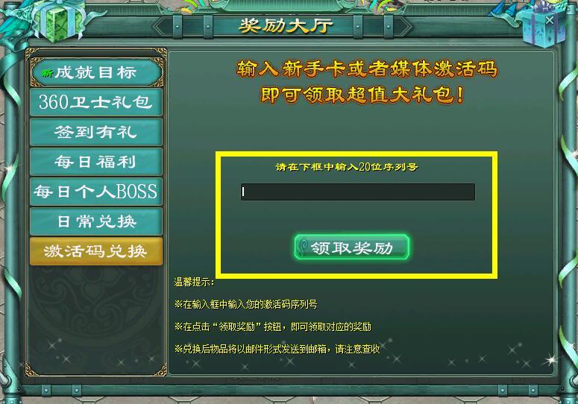Click the highlighted 激活码兑换 tab
578x404 pixels.
point(96,251)
